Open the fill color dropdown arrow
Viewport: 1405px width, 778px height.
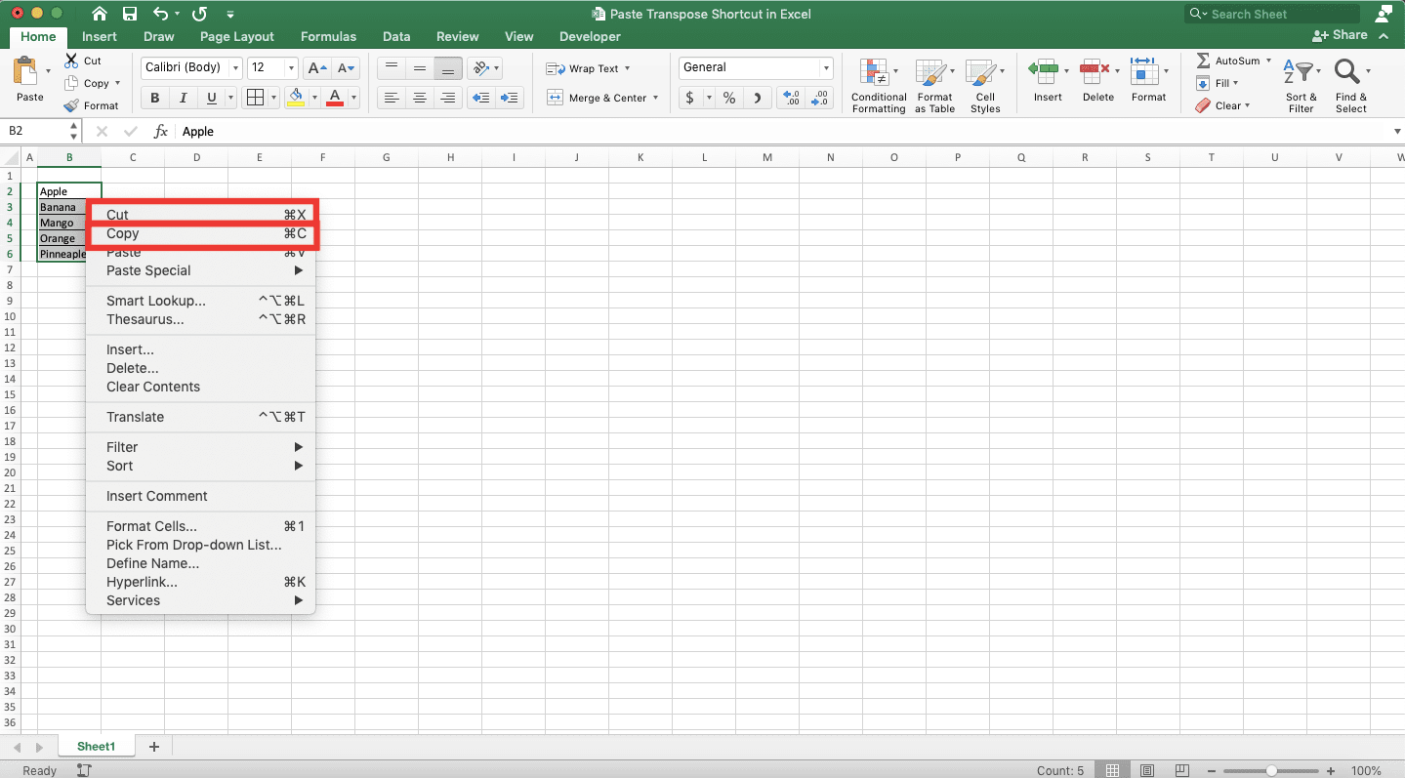[313, 98]
